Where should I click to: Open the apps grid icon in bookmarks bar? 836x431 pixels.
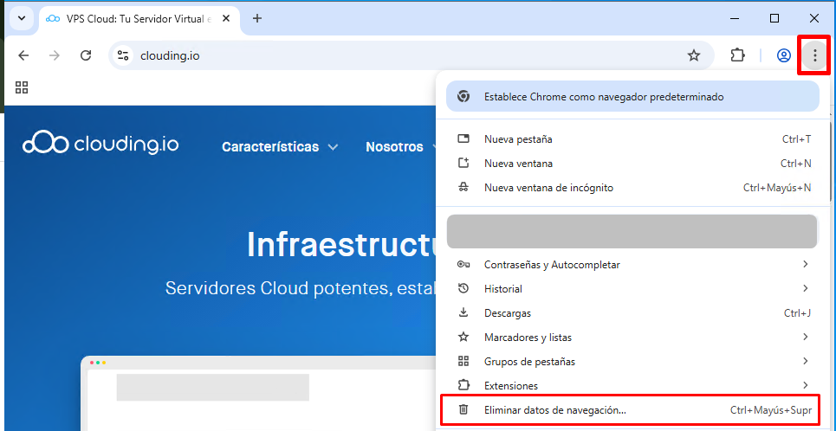pos(22,87)
